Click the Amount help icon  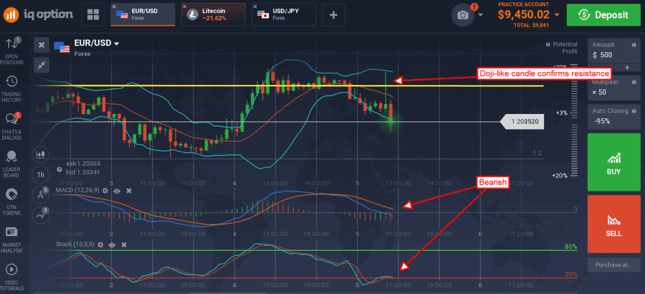click(634, 45)
